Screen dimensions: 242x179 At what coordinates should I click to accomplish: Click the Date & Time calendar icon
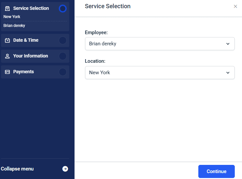(7, 40)
